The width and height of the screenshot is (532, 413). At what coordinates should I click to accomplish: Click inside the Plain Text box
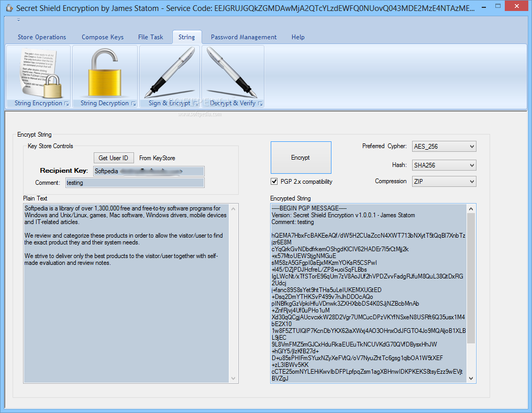[126, 293]
